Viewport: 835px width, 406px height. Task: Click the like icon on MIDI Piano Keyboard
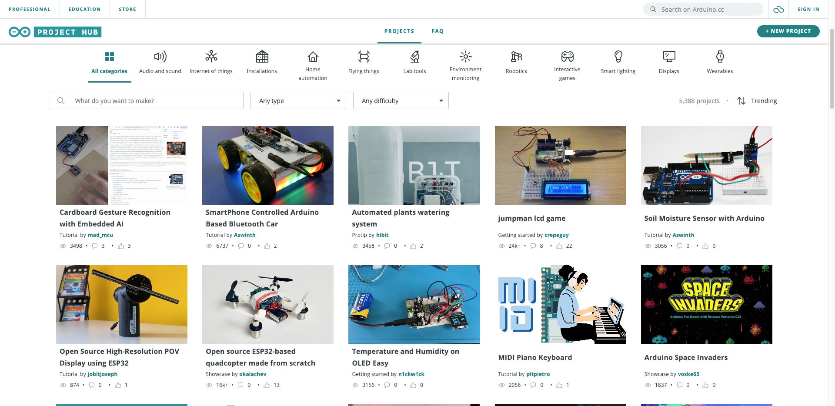point(559,385)
